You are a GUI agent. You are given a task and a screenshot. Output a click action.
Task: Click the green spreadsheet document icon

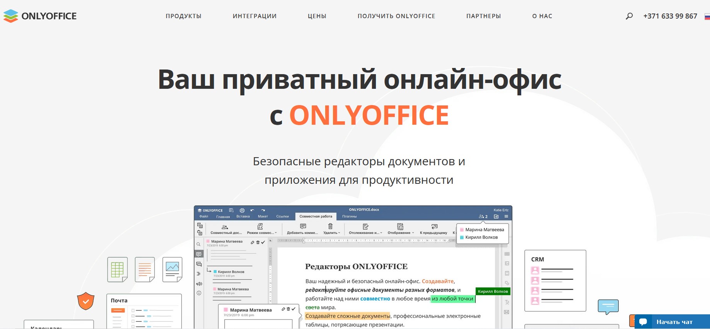click(117, 269)
